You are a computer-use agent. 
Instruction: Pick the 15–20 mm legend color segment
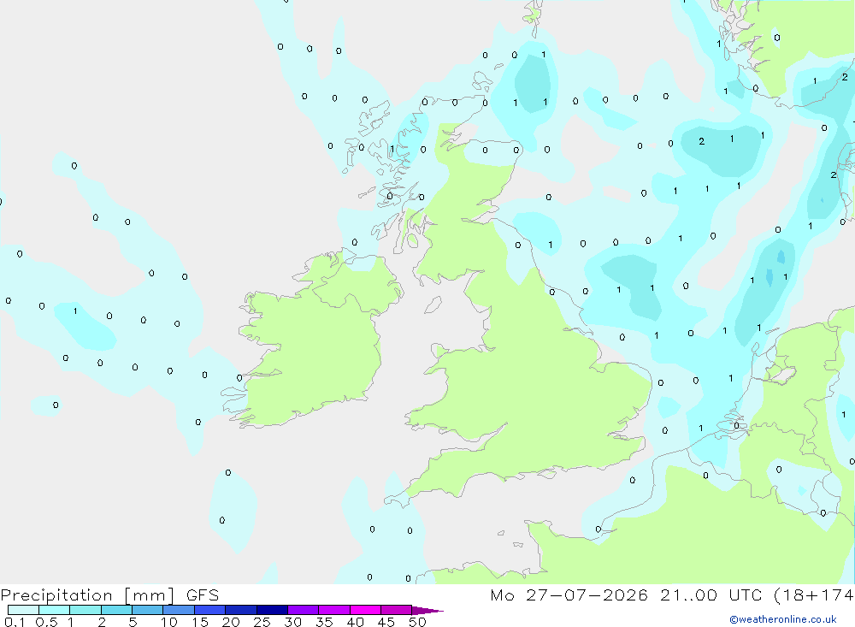(x=210, y=610)
